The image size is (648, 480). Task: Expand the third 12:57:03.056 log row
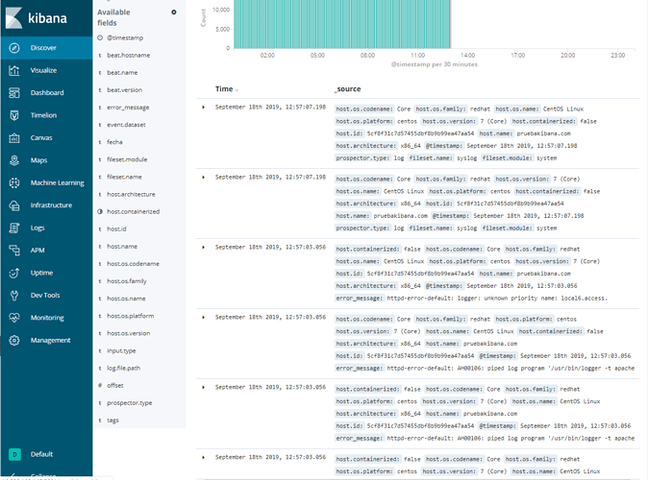click(x=203, y=388)
